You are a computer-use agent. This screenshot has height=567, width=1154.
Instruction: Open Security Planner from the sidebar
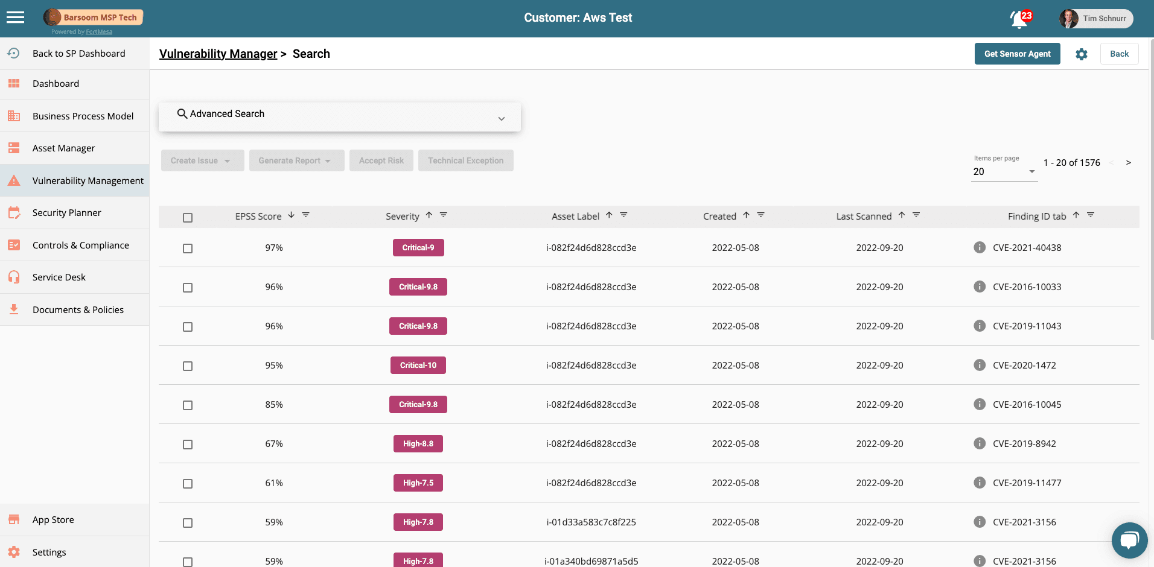(66, 213)
